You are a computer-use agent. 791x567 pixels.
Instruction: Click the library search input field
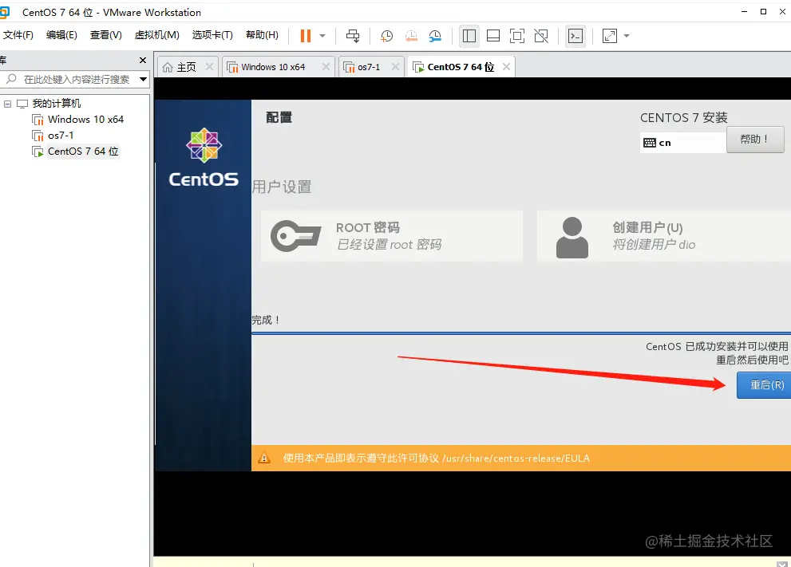coord(76,79)
